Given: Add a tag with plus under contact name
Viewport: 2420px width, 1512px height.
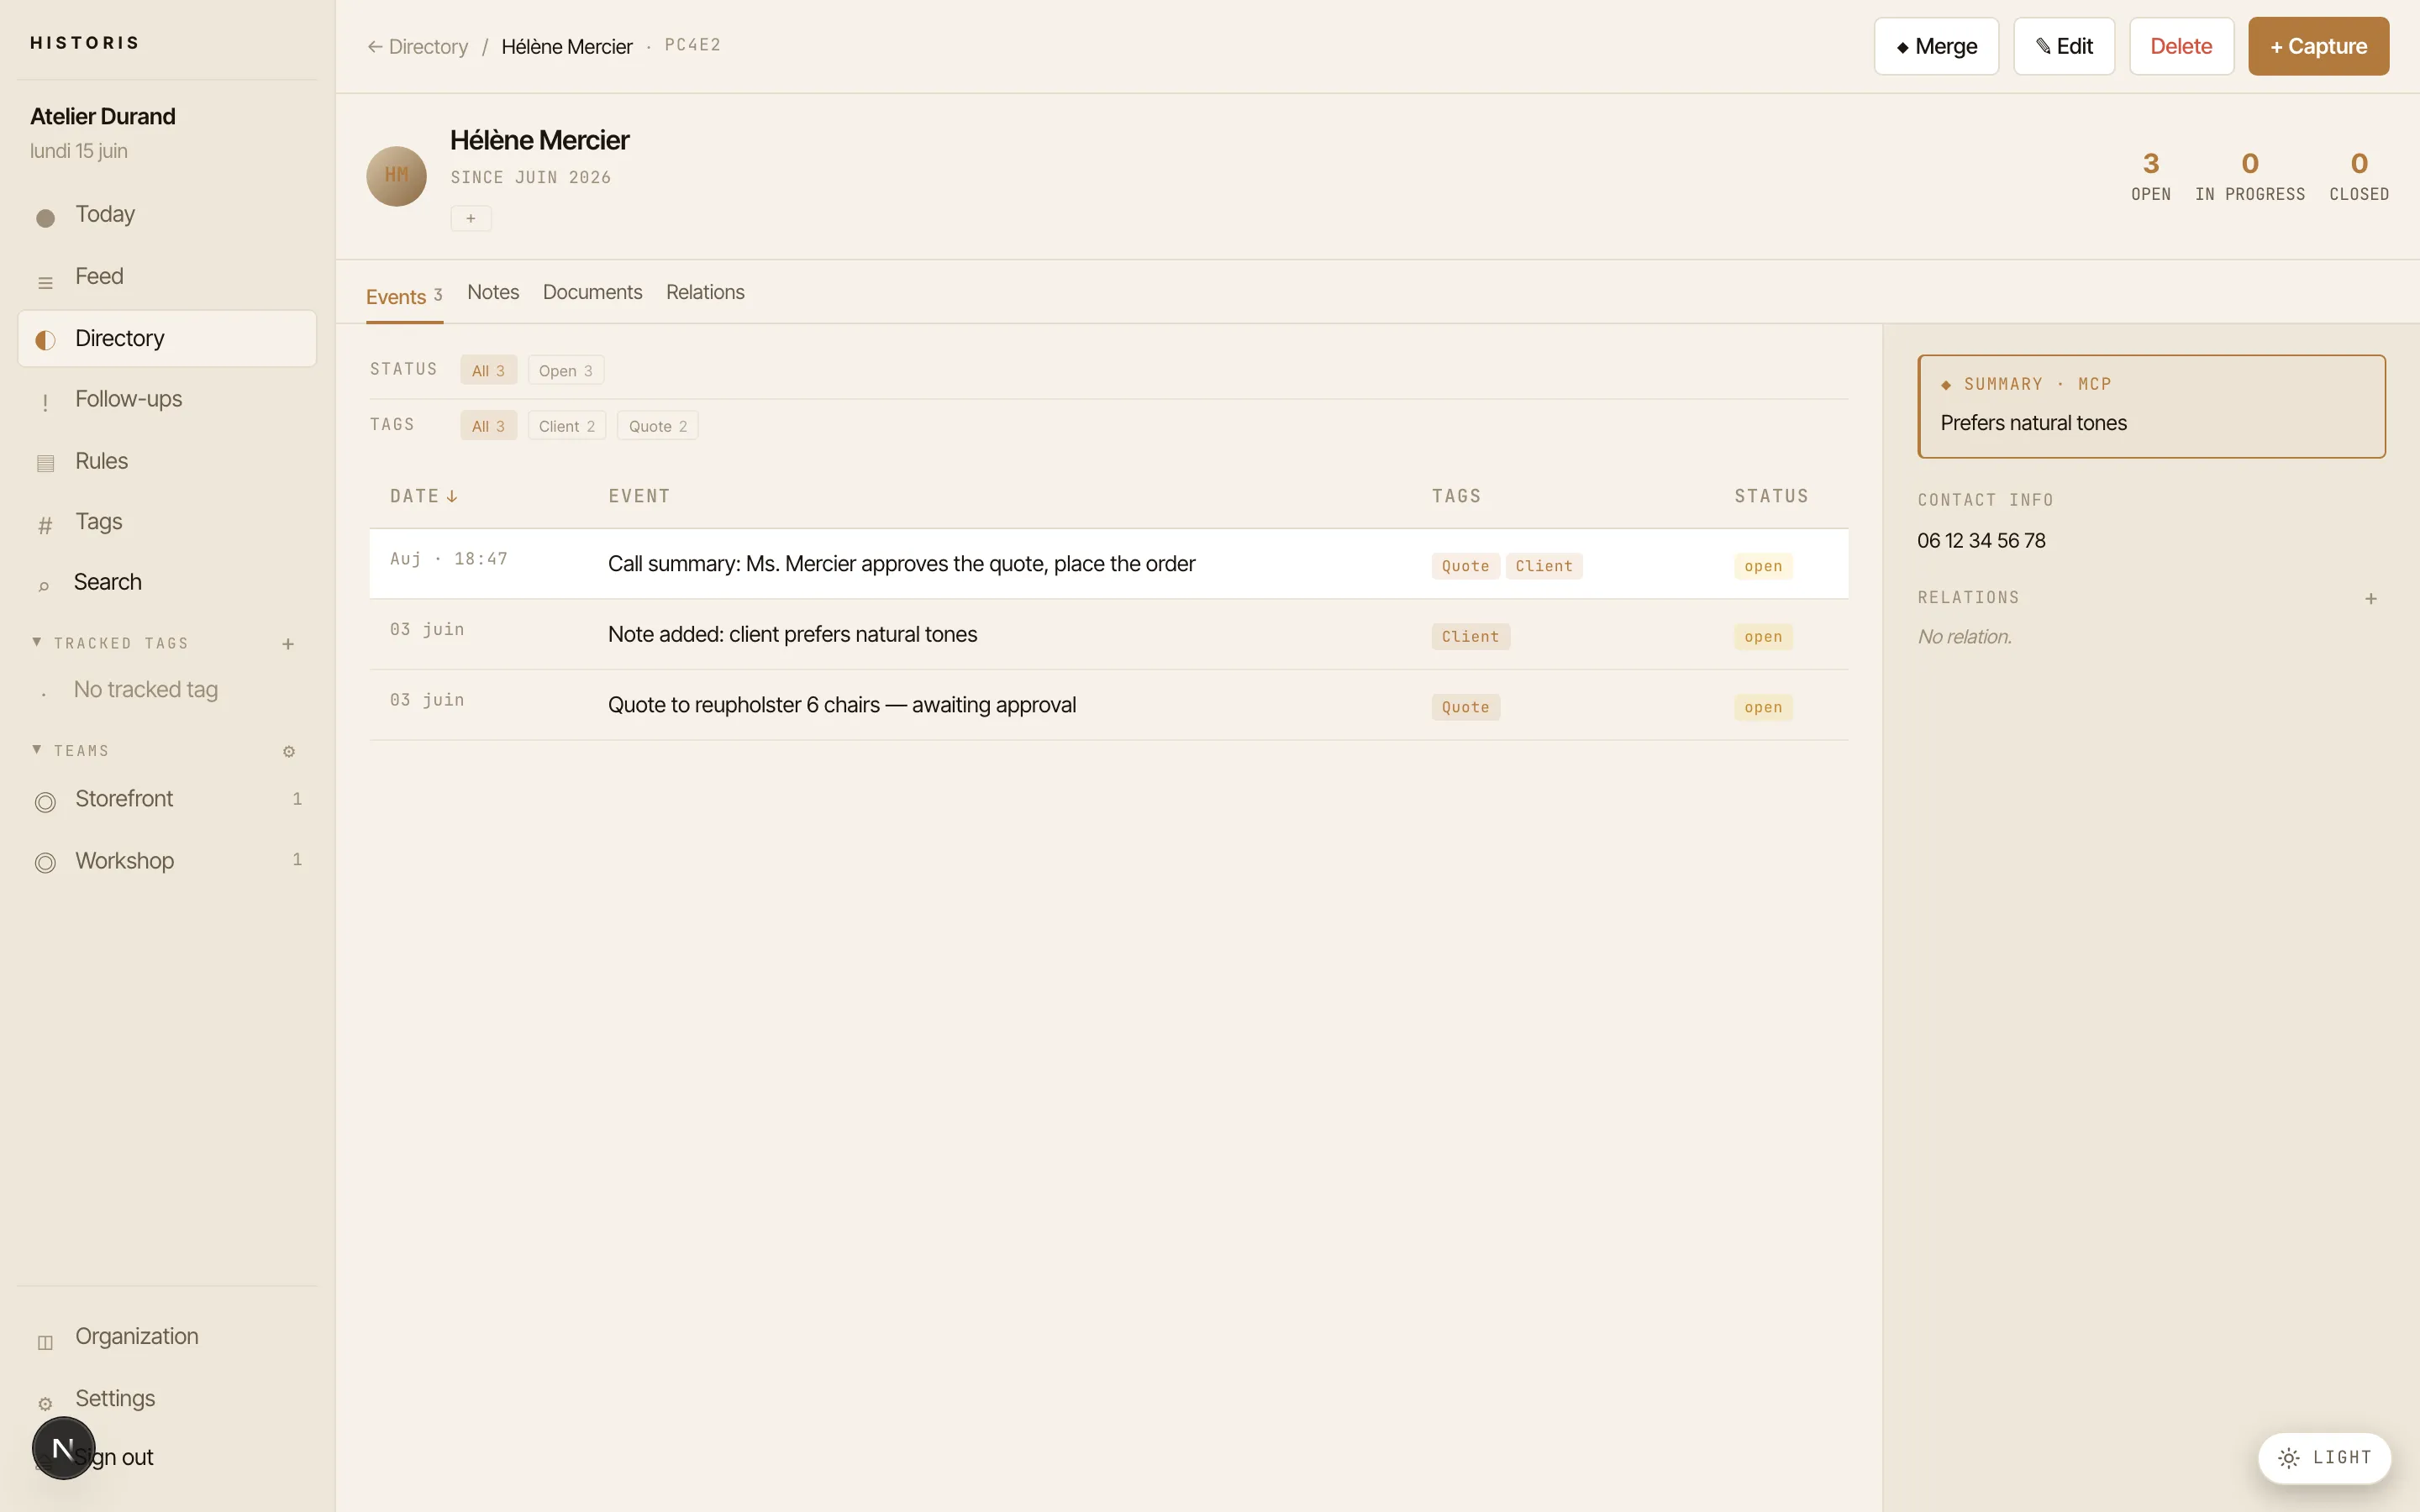Looking at the screenshot, I should click(471, 218).
